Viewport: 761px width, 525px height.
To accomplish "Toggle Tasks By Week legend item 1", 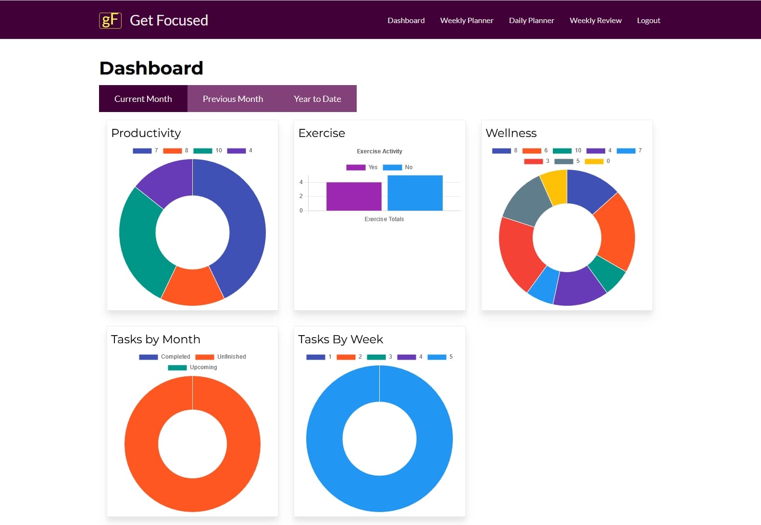I will click(319, 357).
